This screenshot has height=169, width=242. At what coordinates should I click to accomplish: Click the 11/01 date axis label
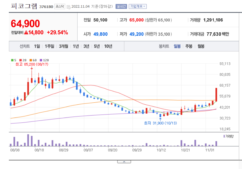tap(210, 150)
